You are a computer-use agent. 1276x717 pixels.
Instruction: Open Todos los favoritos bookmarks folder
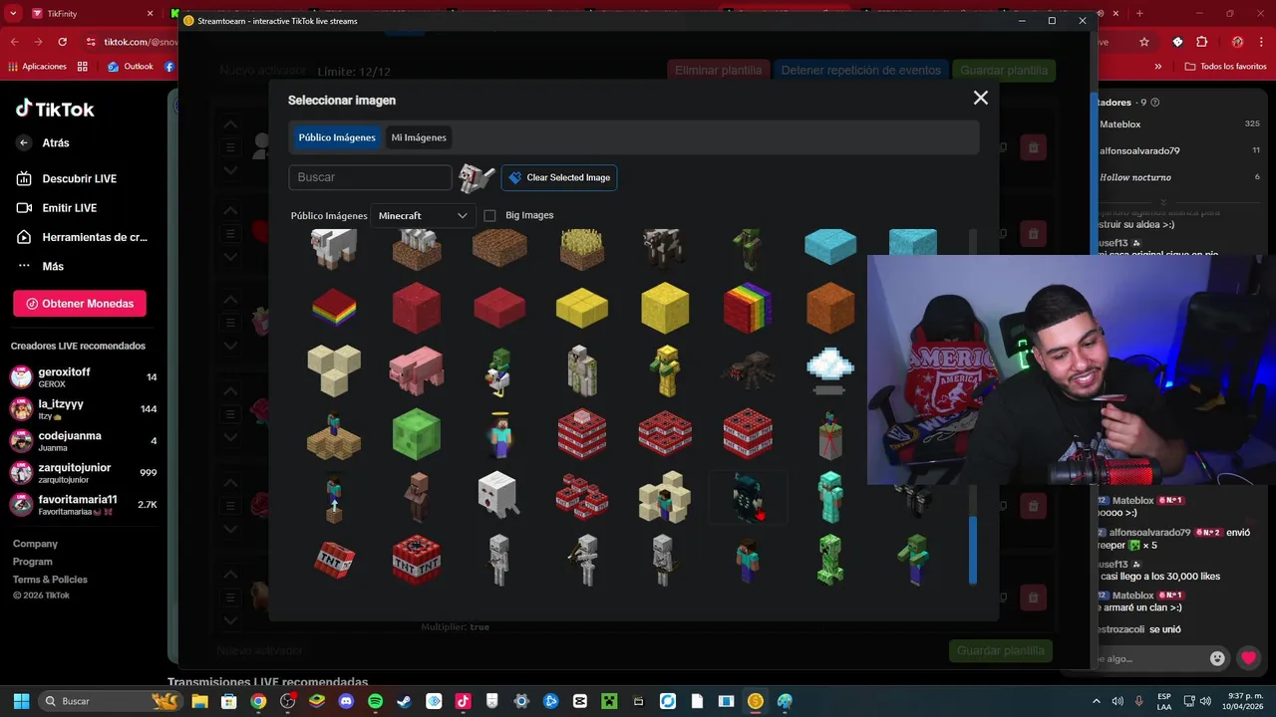click(1225, 67)
